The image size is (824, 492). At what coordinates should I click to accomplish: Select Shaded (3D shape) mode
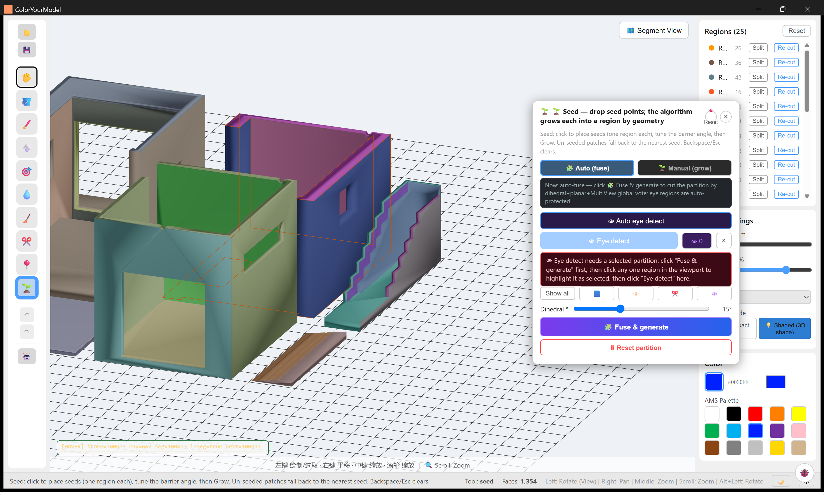[785, 328]
